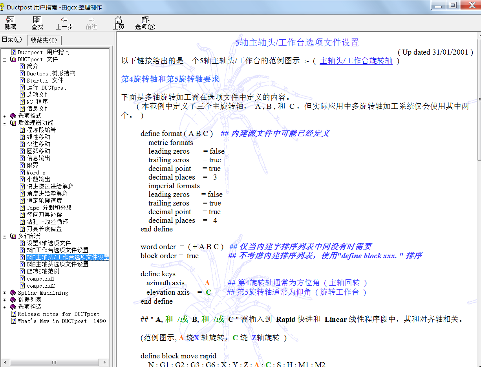Collapse the 多轴部分 tree node
The width and height of the screenshot is (481, 367).
5,236
